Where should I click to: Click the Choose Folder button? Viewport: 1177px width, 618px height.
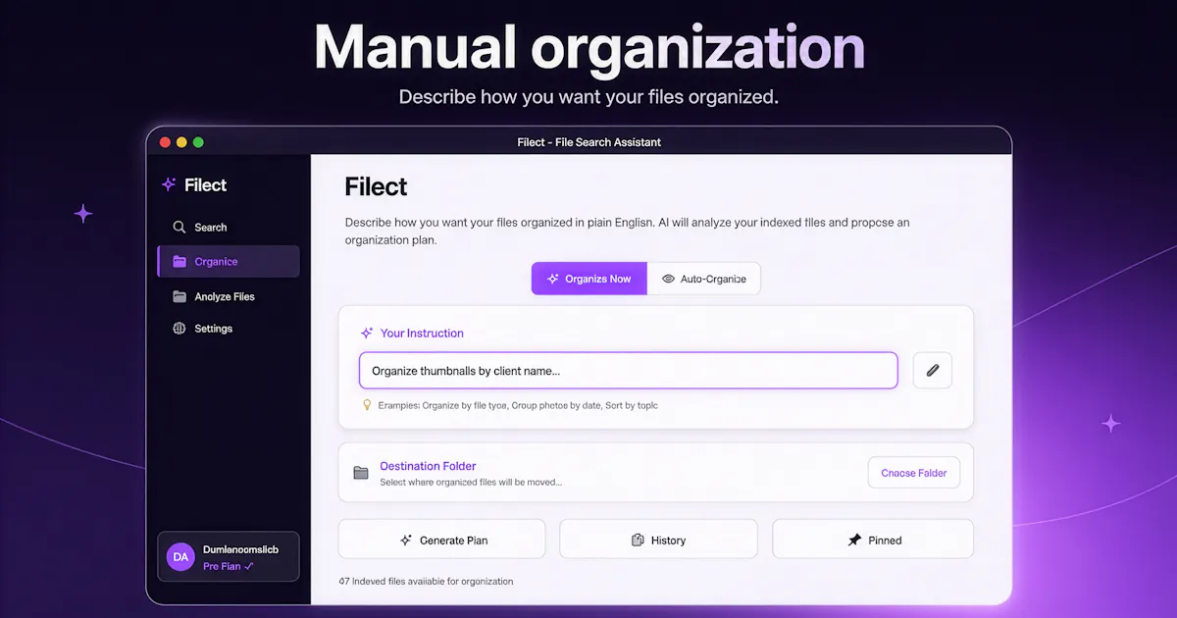tap(914, 473)
